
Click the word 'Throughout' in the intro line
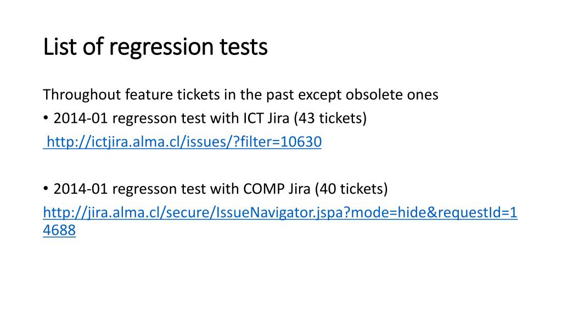point(82,94)
